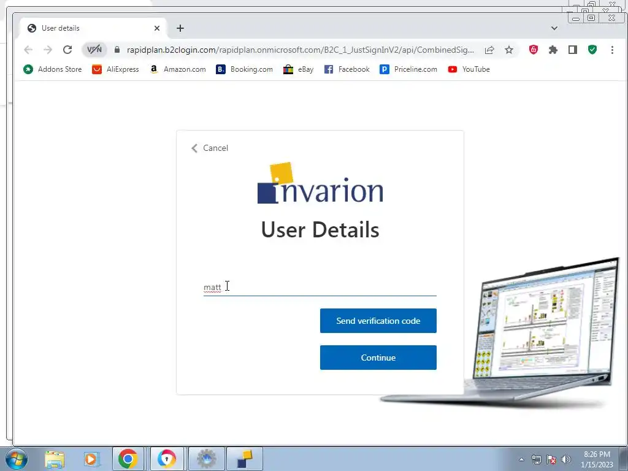Image resolution: width=628 pixels, height=471 pixels.
Task: Share this page using the share icon
Action: [489, 50]
